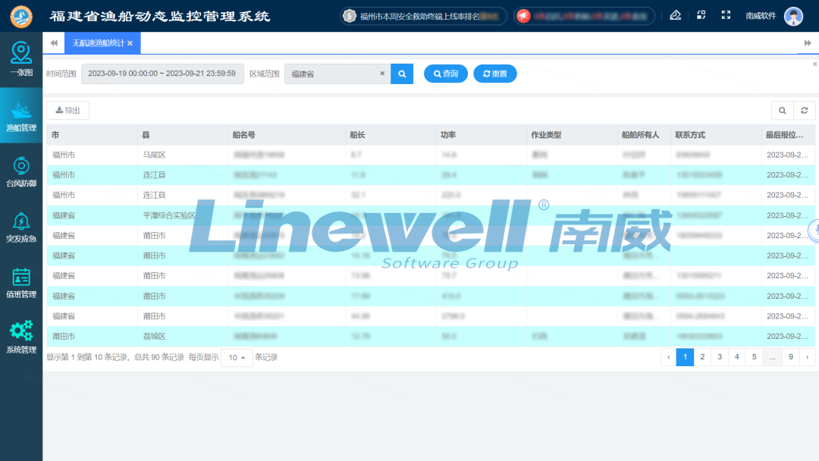
Task: Click the ranking notice text in header
Action: 429,16
